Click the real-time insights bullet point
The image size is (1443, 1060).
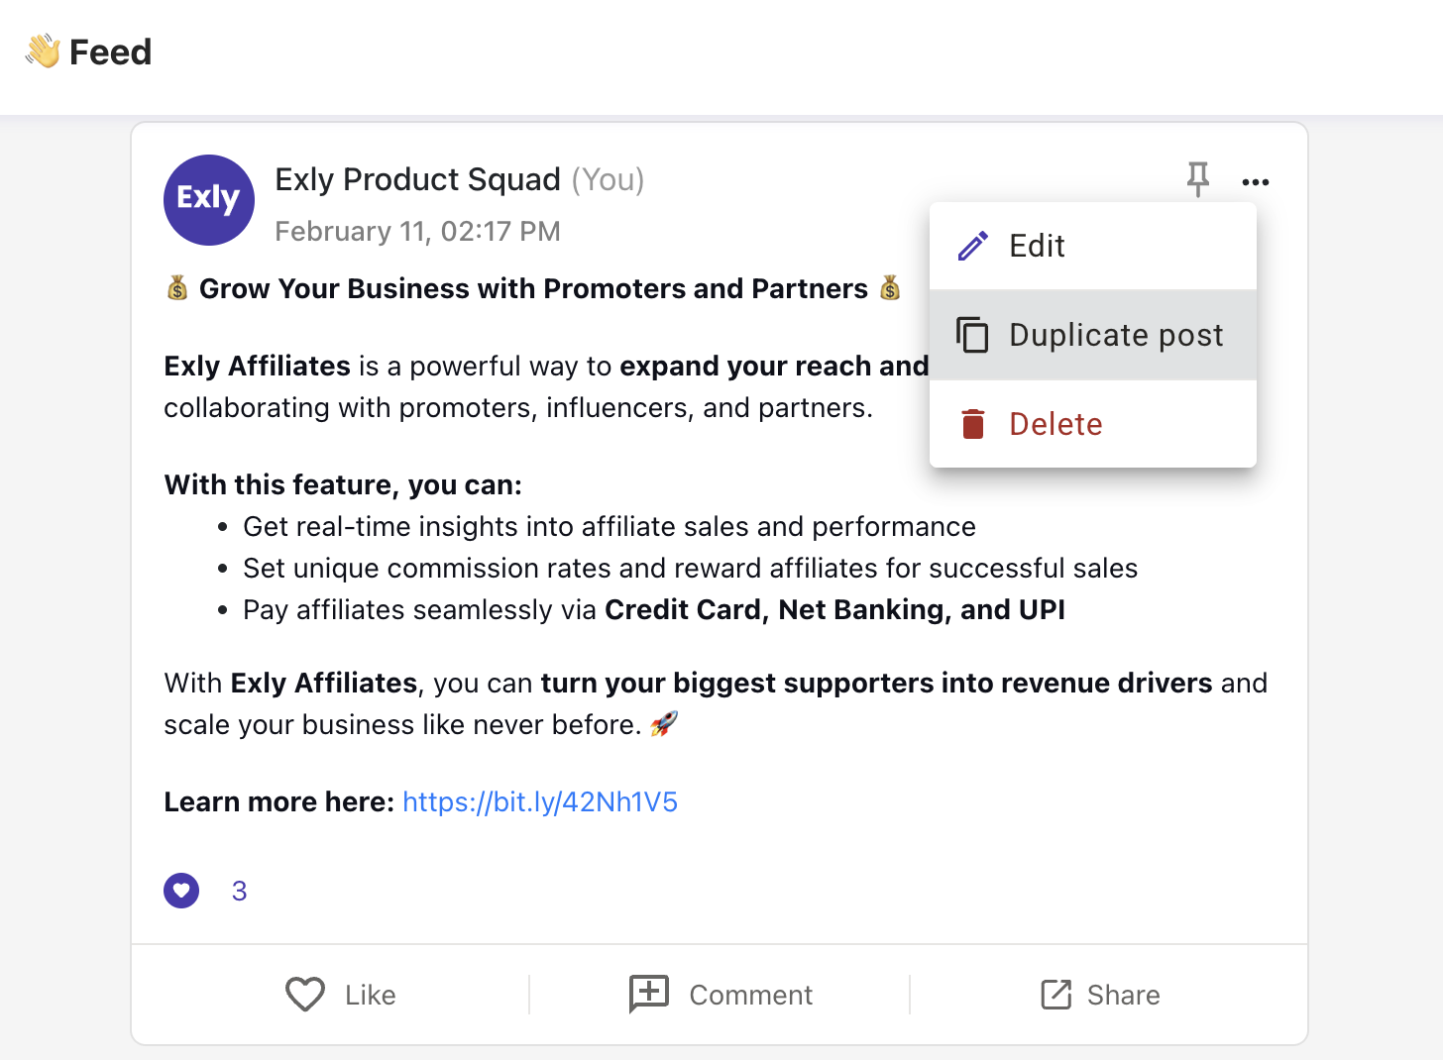(610, 526)
